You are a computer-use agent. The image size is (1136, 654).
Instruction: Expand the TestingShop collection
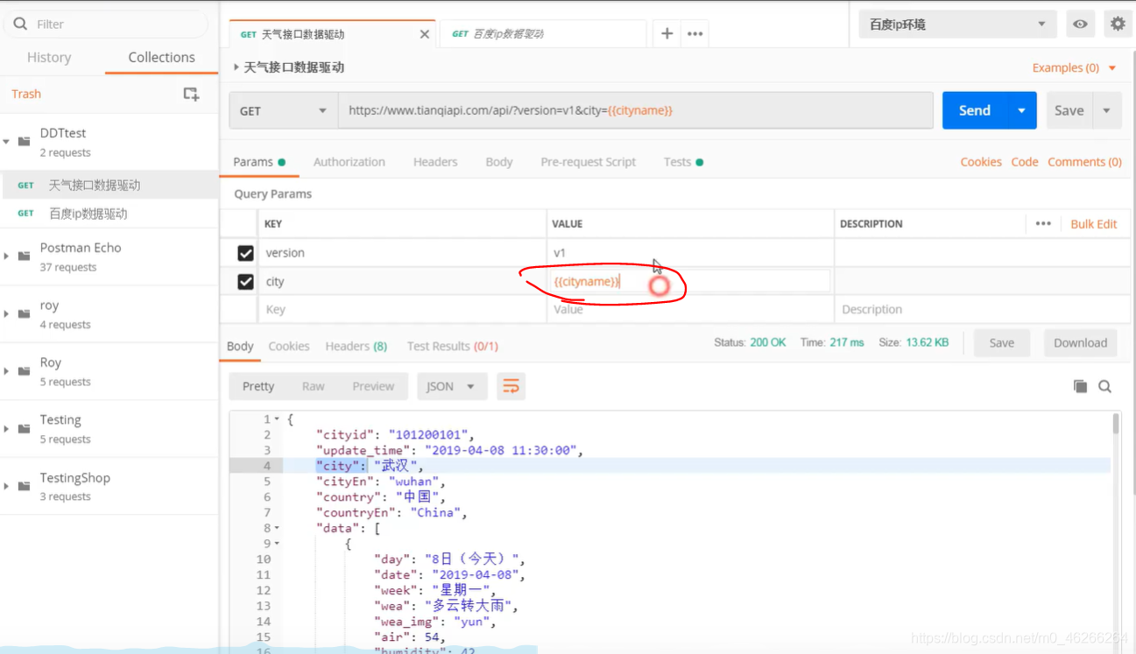click(7, 486)
